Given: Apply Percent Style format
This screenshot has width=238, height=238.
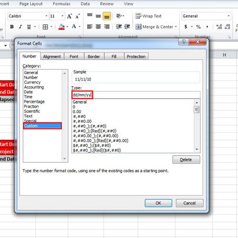Looking at the screenshot, I should (x=198, y=27).
